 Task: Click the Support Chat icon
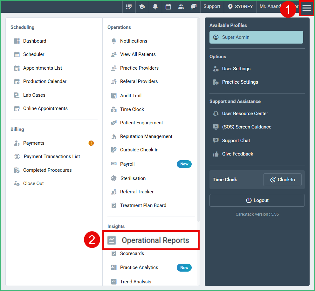coord(216,141)
